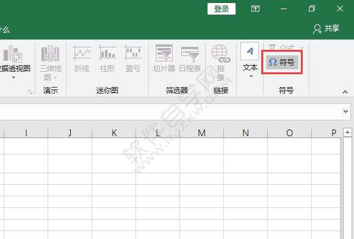Screen dimensions: 354x239
Task: Click inside the formula bar
Action: click(x=170, y=112)
